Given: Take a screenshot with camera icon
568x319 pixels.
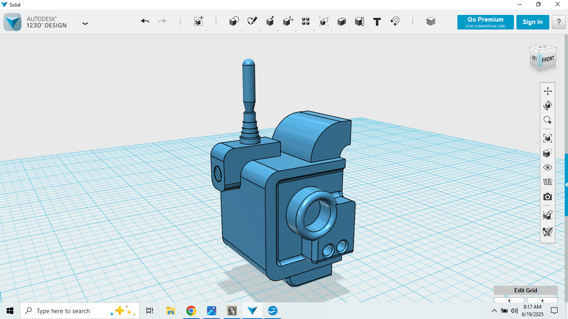Looking at the screenshot, I should (x=548, y=196).
